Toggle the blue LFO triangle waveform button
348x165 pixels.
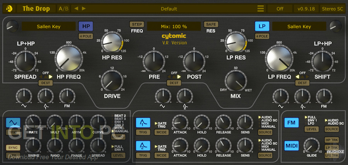(13, 123)
